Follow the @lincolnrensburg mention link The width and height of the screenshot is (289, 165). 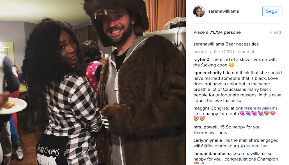click(222, 146)
